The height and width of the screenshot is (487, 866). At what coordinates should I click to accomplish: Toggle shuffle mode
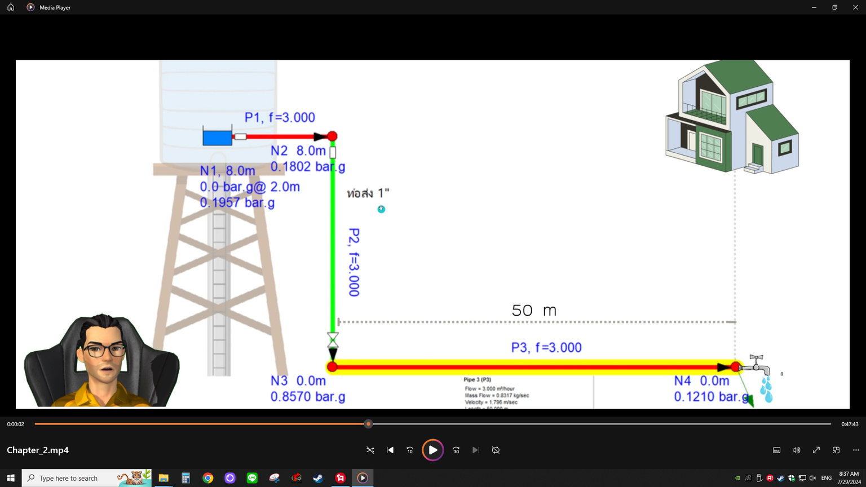point(370,450)
